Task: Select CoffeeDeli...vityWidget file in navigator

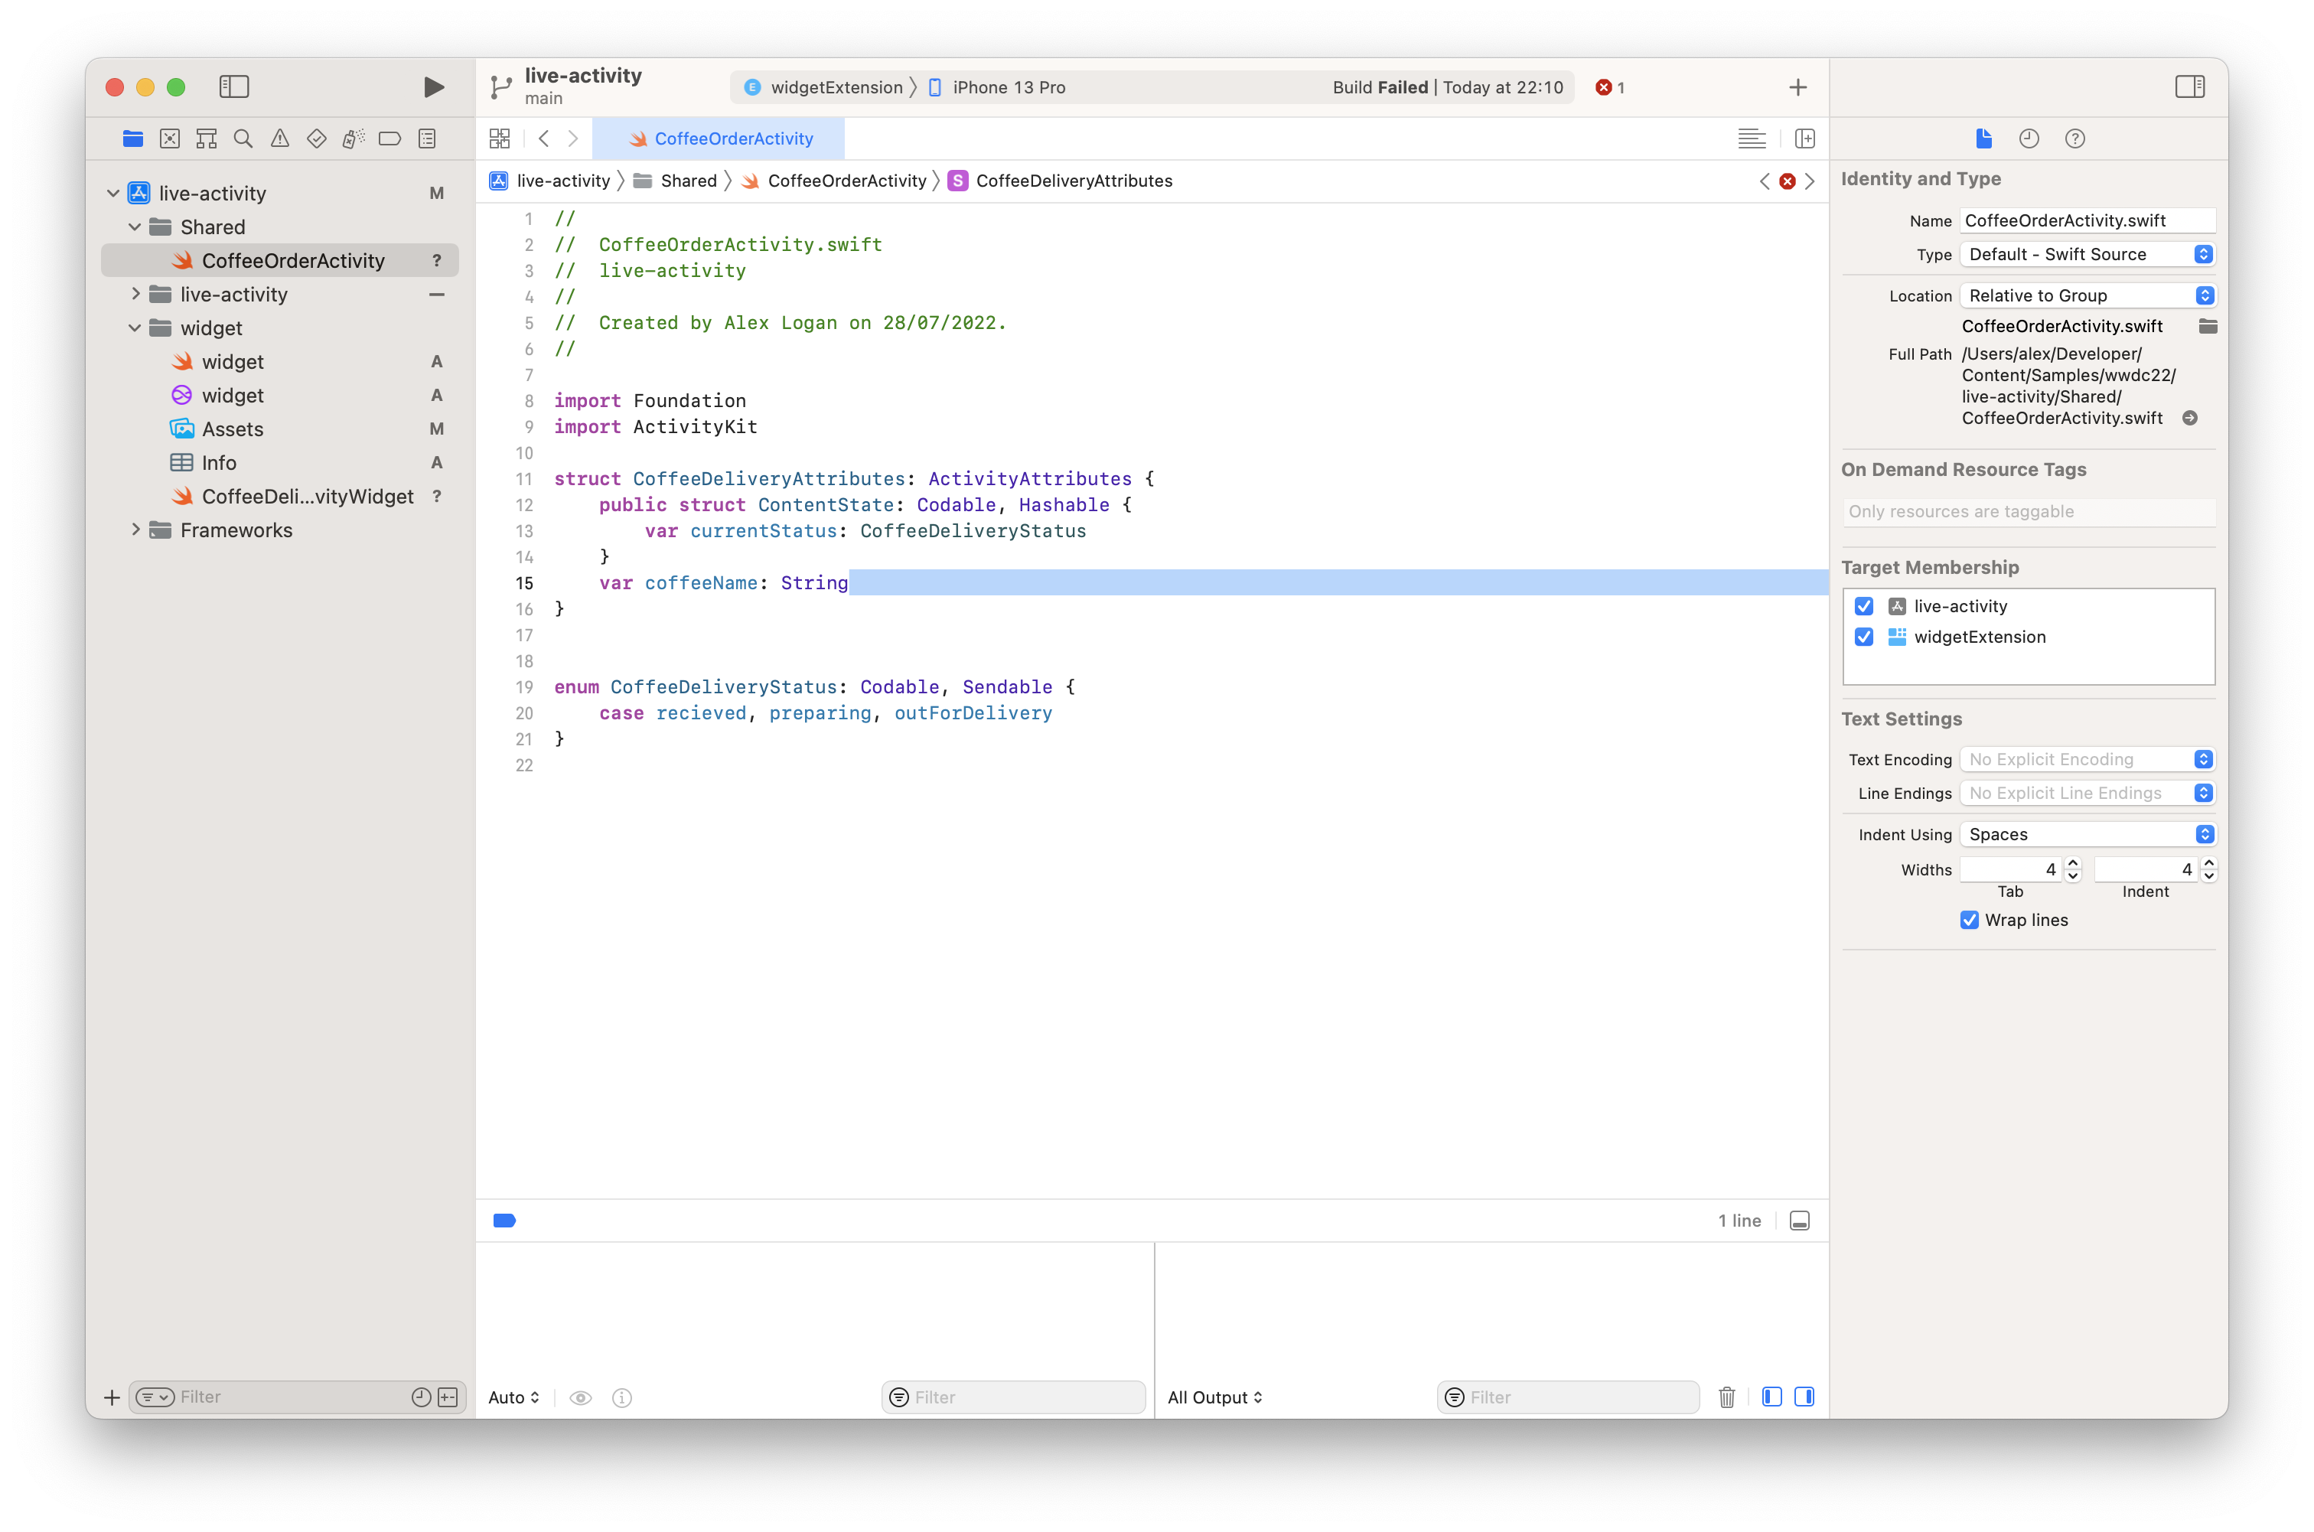Action: click(x=307, y=497)
